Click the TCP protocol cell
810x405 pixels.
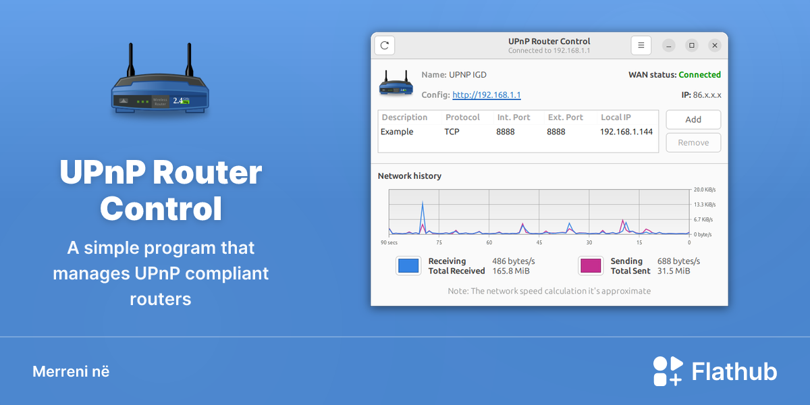pos(452,132)
